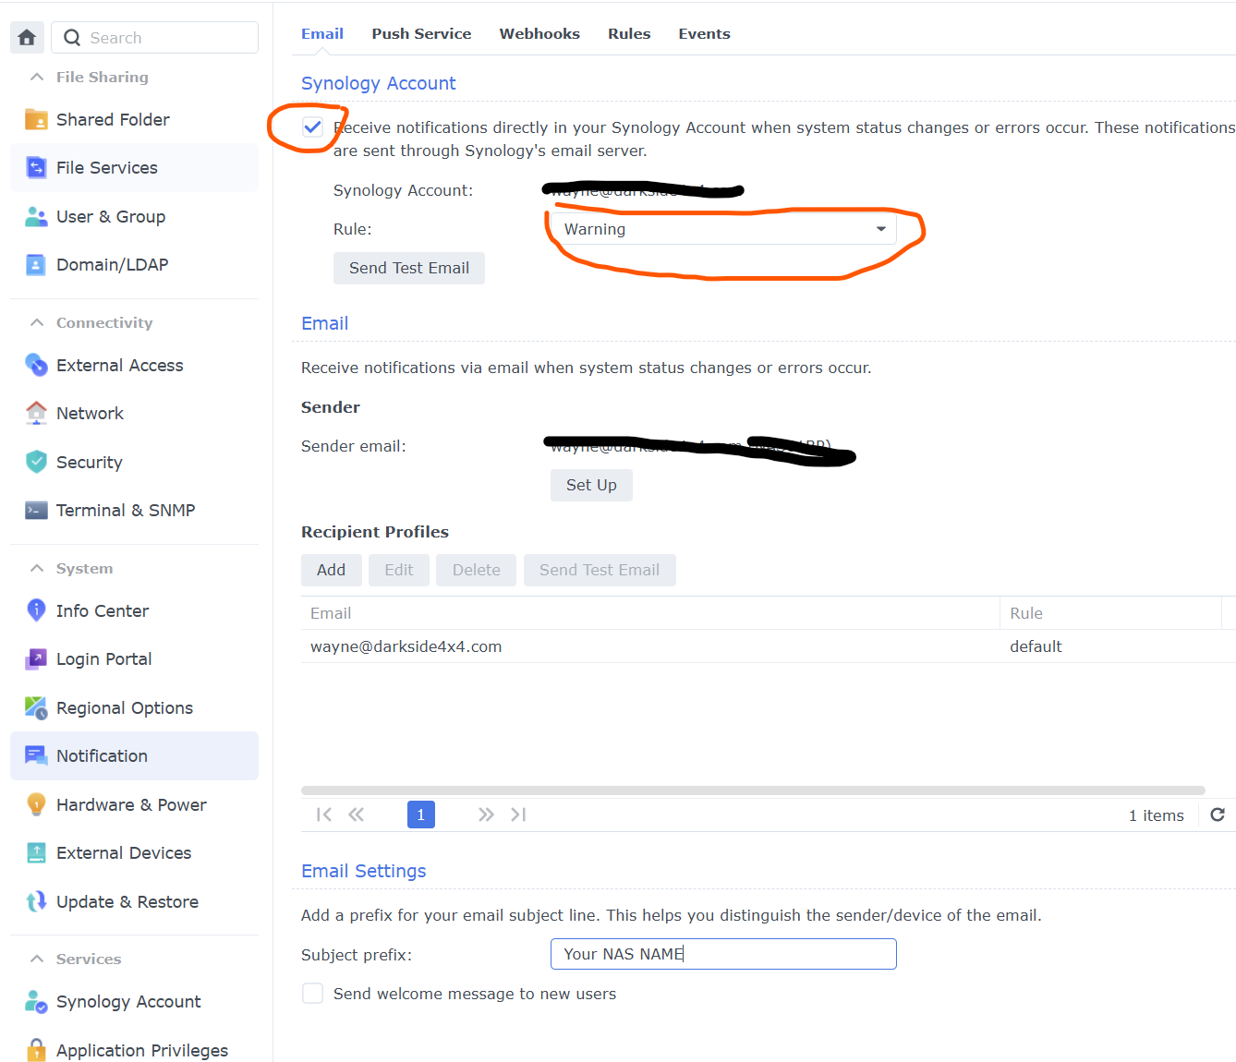Click the Edit recipient button

[x=399, y=570]
